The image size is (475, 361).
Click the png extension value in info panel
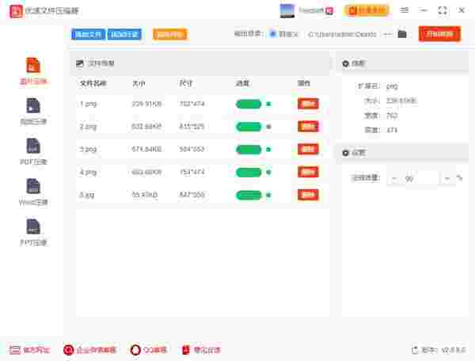pyautogui.click(x=392, y=86)
